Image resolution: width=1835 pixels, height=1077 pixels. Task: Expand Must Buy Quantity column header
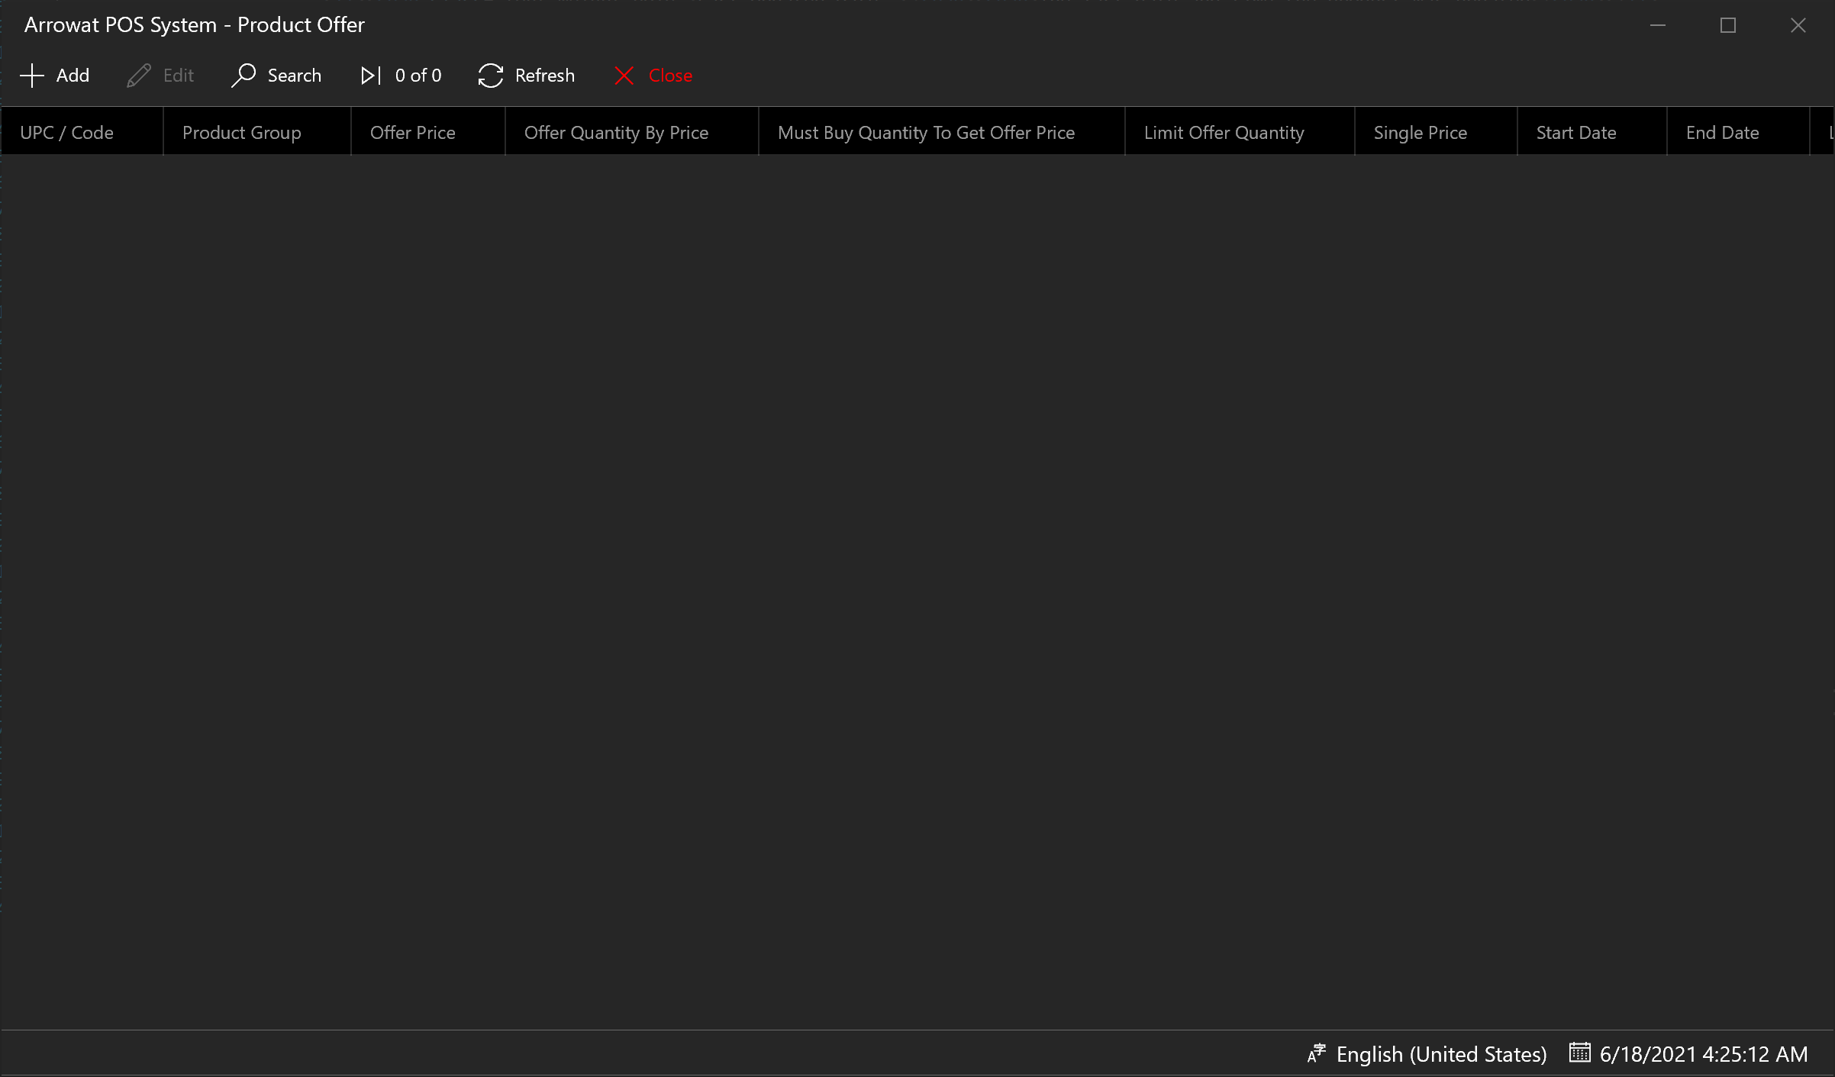[x=927, y=131]
